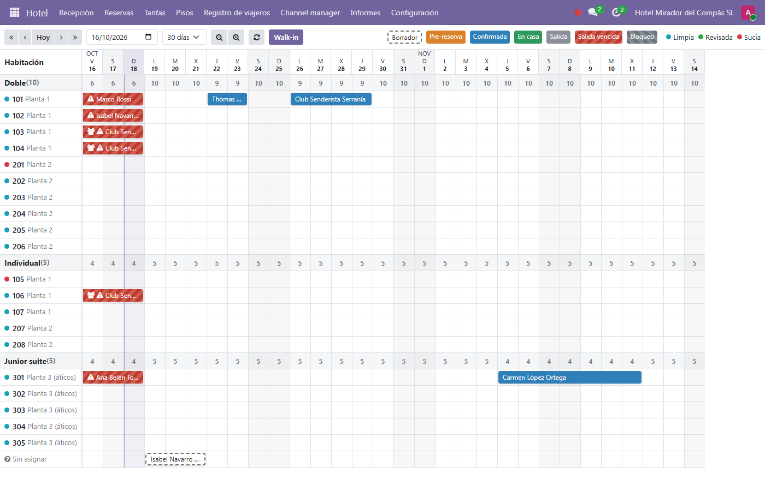Toggle the cleaning status dot of room 105
The height and width of the screenshot is (491, 765).
click(7, 279)
